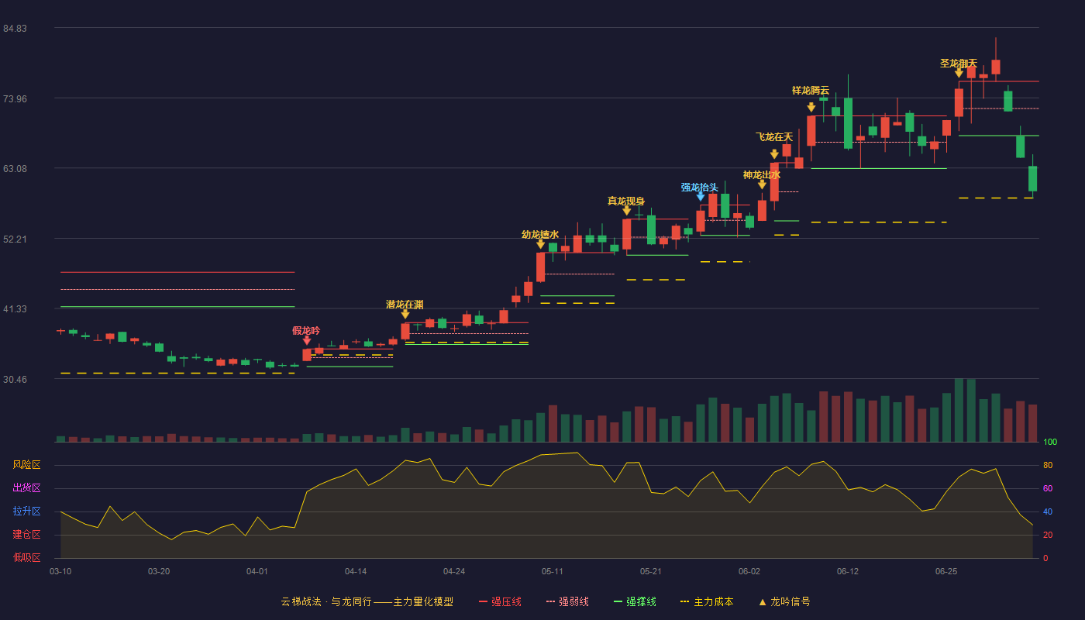Click the 73.96 price axis label

click(x=15, y=99)
